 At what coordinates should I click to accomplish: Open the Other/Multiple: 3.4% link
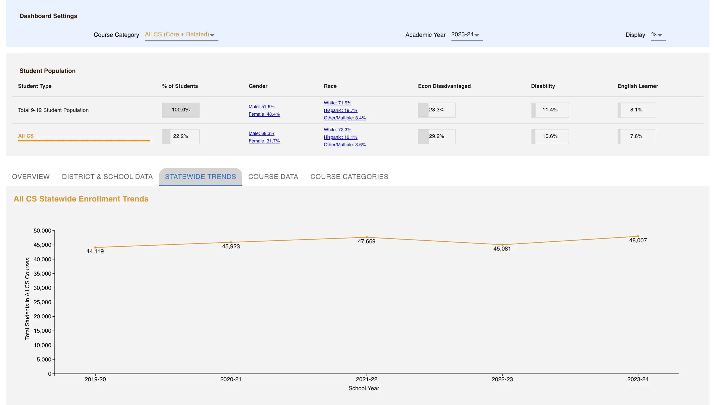345,118
